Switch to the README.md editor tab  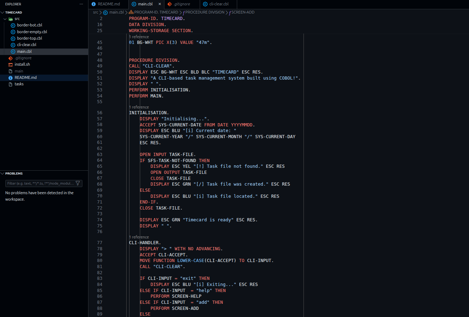point(108,4)
